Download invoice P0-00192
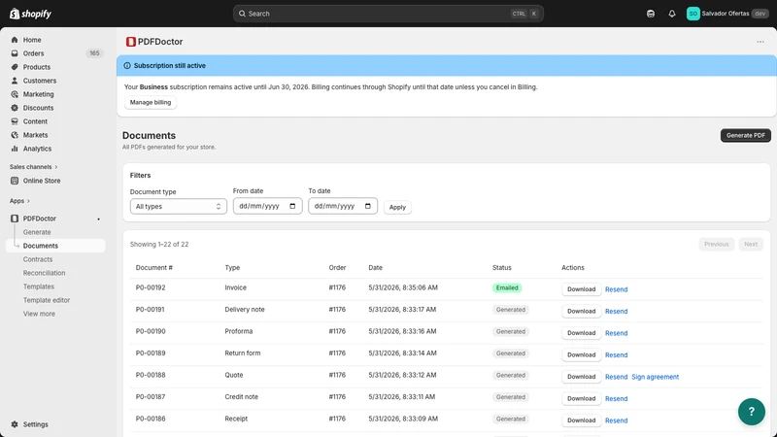This screenshot has height=437, width=777. (x=581, y=289)
